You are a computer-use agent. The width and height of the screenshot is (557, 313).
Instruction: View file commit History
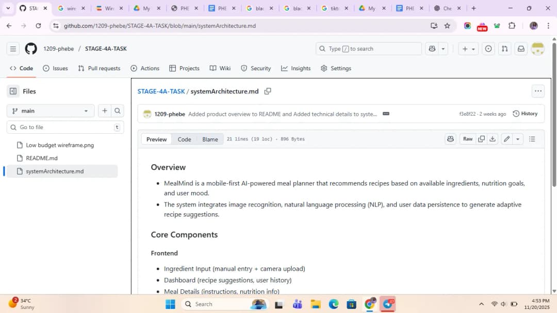tap(525, 114)
